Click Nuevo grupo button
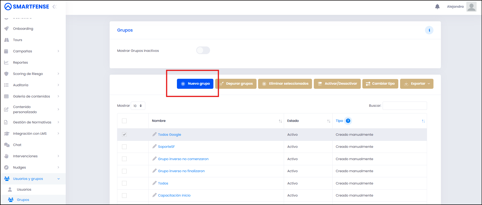This screenshot has width=482, height=205. click(x=195, y=84)
